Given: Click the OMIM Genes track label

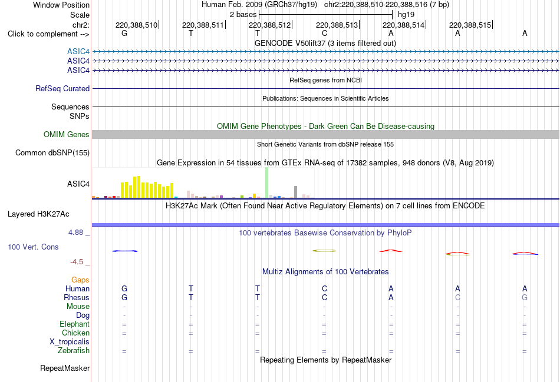Looking at the screenshot, I should tap(67, 134).
